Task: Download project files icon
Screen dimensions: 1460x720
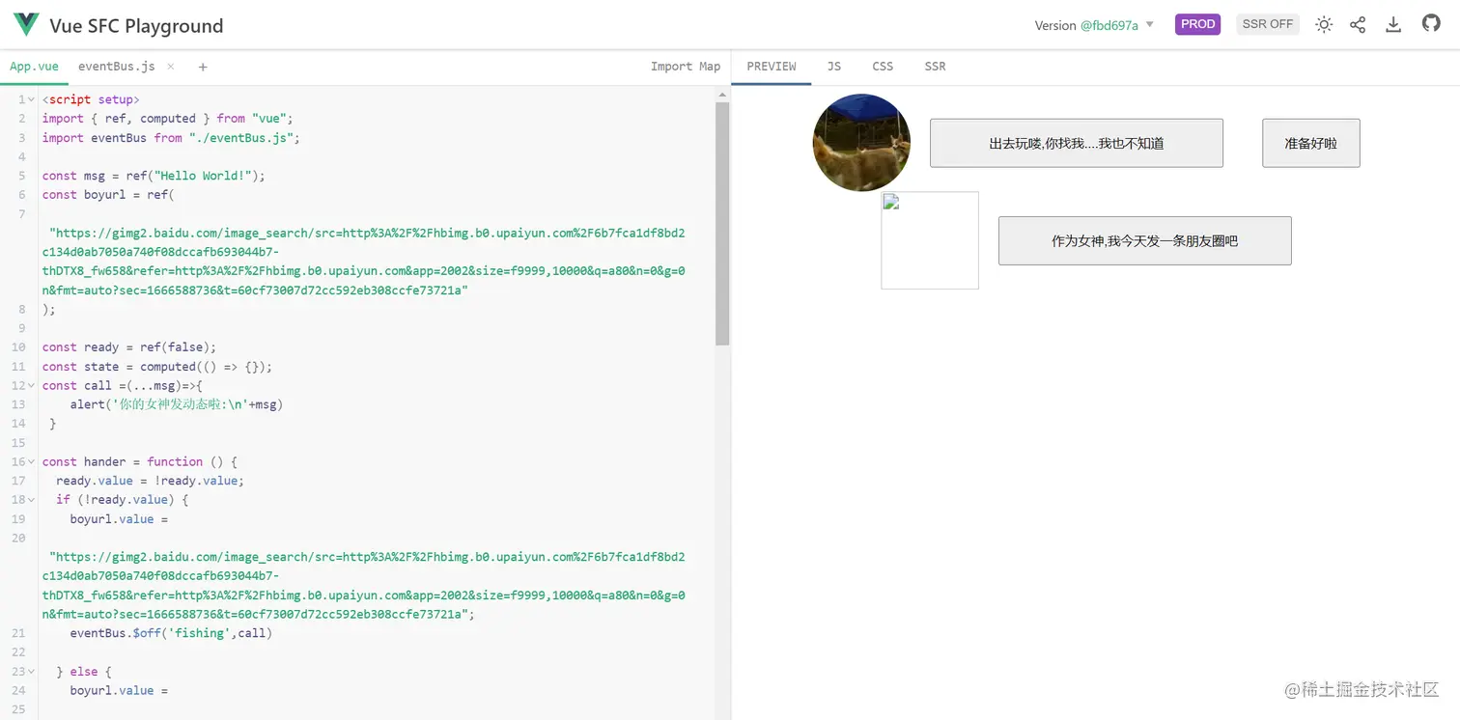Action: pyautogui.click(x=1393, y=25)
